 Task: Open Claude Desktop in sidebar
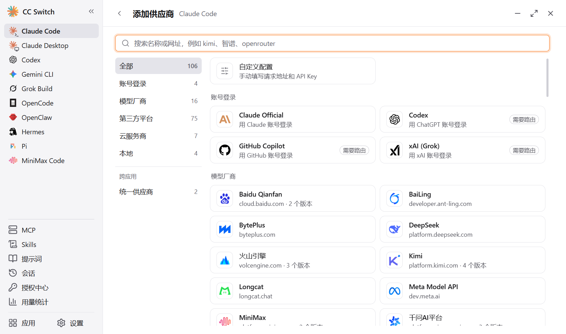point(51,46)
